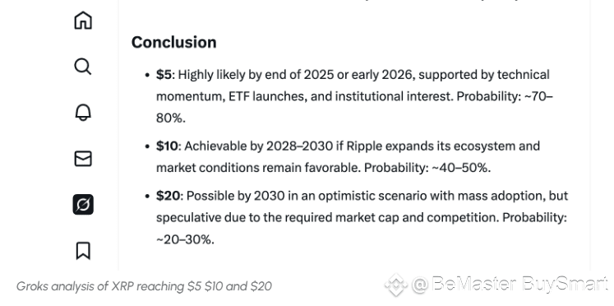The height and width of the screenshot is (306, 614).
Task: Click the "~20–30%" probability text
Action: [185, 239]
